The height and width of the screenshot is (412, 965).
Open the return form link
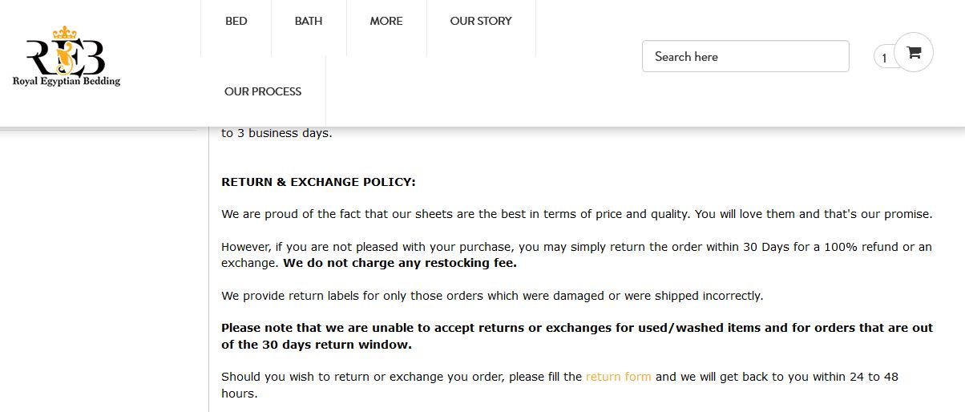coord(619,376)
